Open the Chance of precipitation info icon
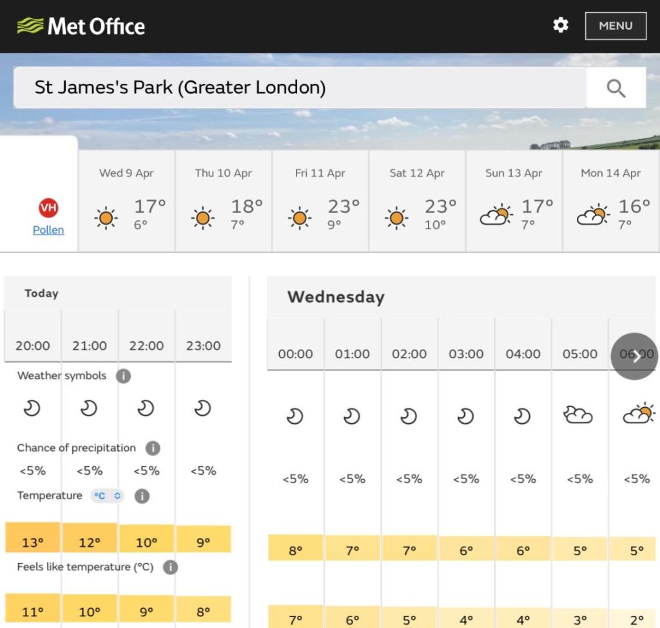Image resolution: width=660 pixels, height=628 pixels. 153,448
